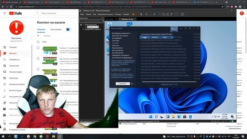Open VMware 'Файл' menu
This screenshot has width=247, height=139.
(82, 14)
